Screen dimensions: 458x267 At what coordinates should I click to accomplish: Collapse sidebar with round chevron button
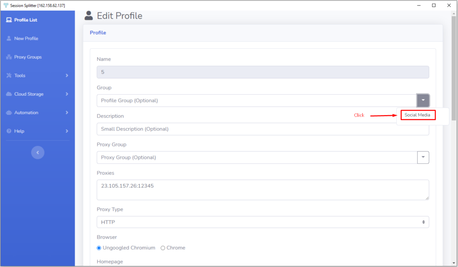click(38, 152)
